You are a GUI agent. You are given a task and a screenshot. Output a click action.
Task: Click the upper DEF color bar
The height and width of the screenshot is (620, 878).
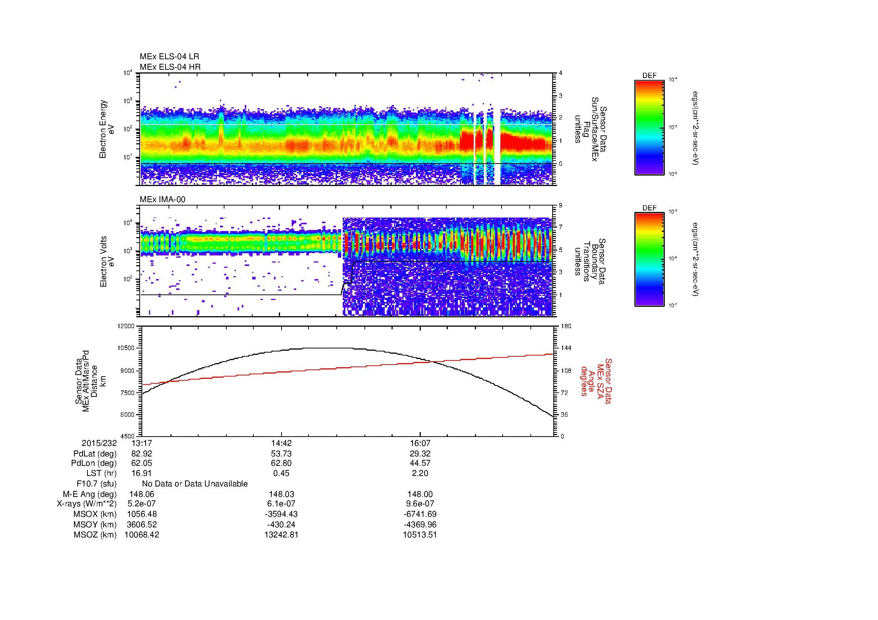(x=649, y=127)
